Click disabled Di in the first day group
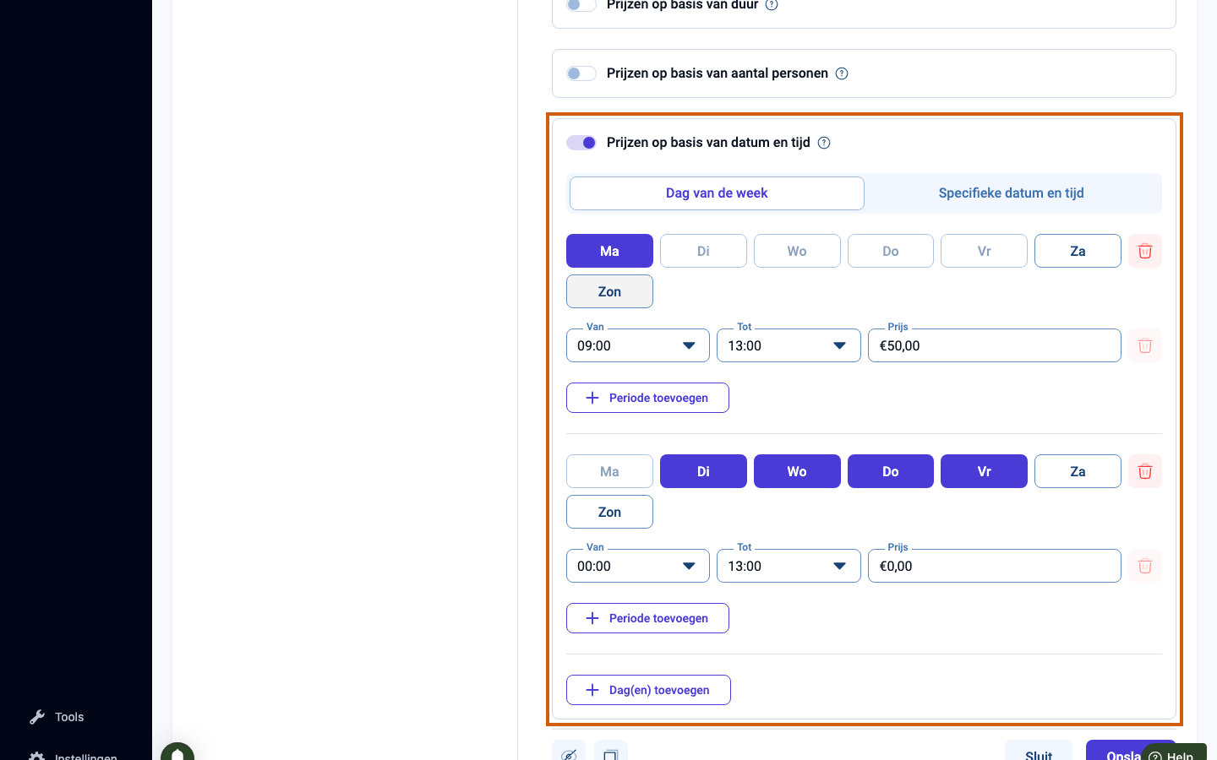The height and width of the screenshot is (760, 1217). [x=703, y=251]
